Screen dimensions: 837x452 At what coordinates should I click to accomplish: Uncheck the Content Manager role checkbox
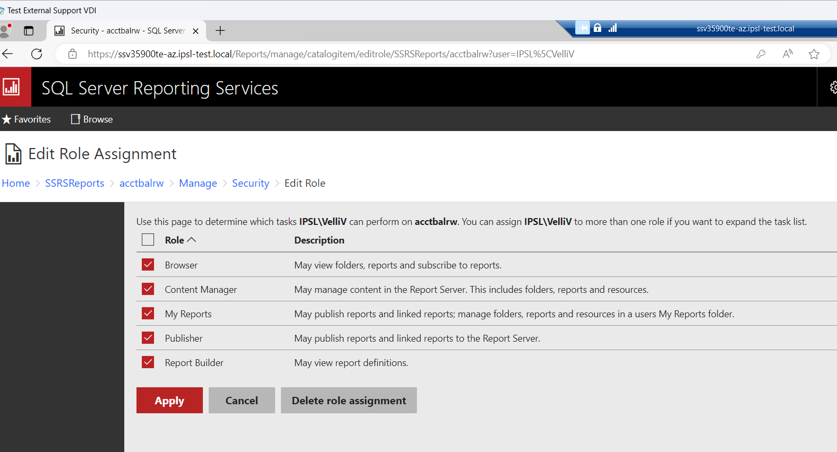148,289
